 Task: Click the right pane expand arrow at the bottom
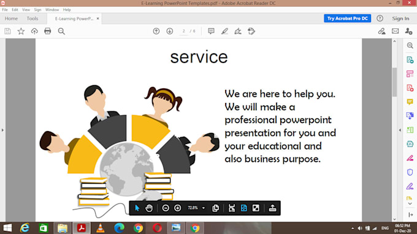[410, 214]
